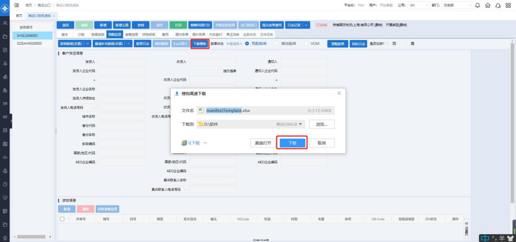Open the users icon in left sidebar
This screenshot has width=516, height=242.
click(x=5, y=24)
